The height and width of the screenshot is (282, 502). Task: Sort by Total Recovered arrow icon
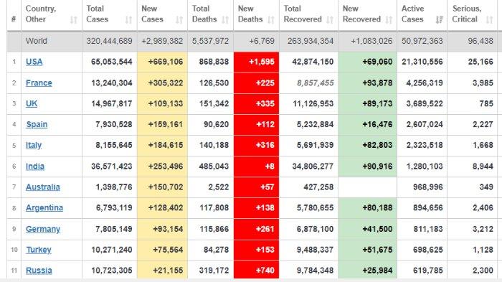330,20
